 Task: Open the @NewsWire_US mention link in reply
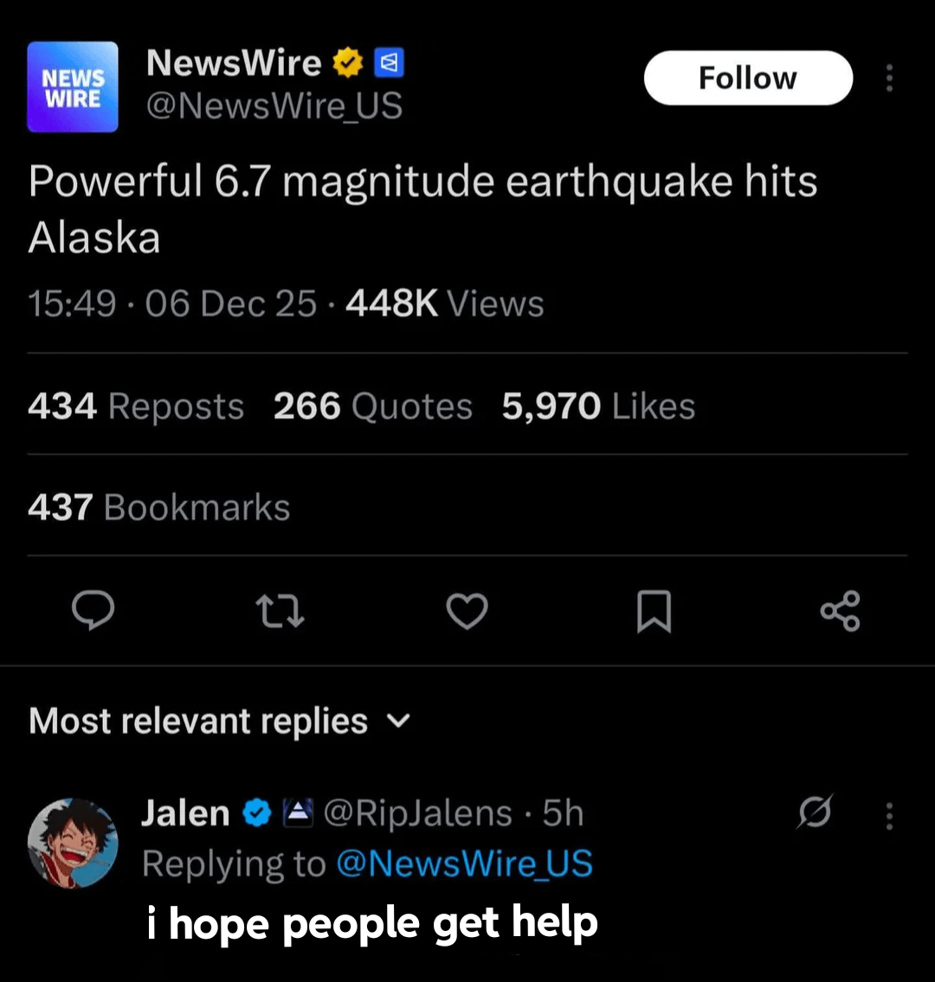coord(463,863)
